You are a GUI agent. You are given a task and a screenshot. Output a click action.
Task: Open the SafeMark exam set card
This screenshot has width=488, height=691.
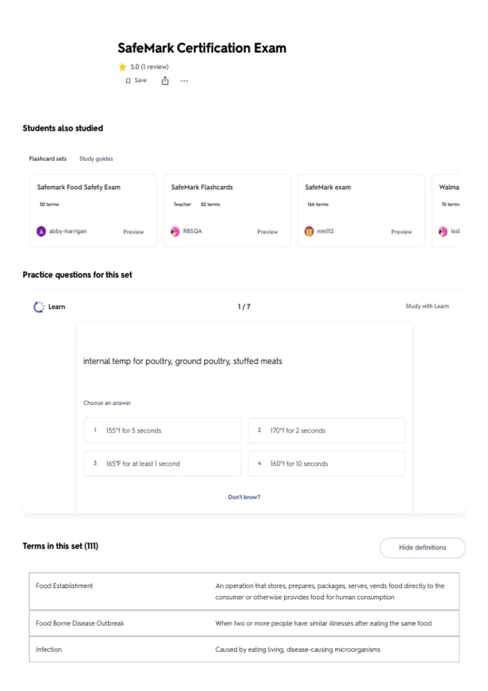click(x=361, y=211)
